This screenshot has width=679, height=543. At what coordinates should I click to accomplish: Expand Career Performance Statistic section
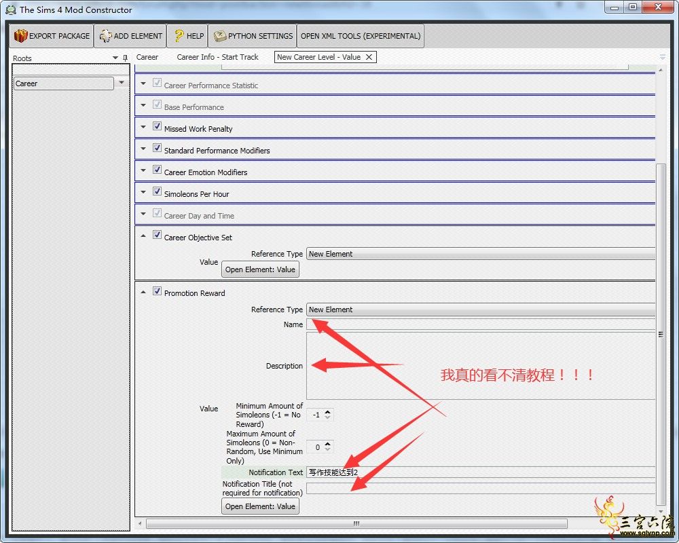coord(143,83)
